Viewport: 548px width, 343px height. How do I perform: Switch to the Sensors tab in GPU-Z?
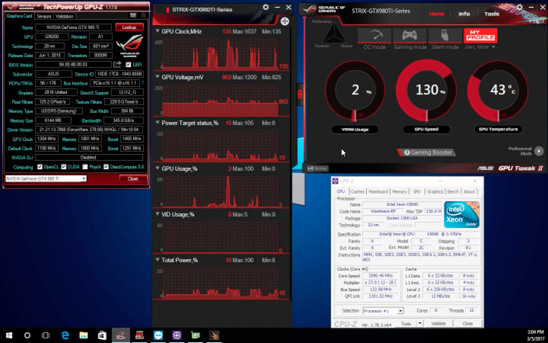coord(44,16)
